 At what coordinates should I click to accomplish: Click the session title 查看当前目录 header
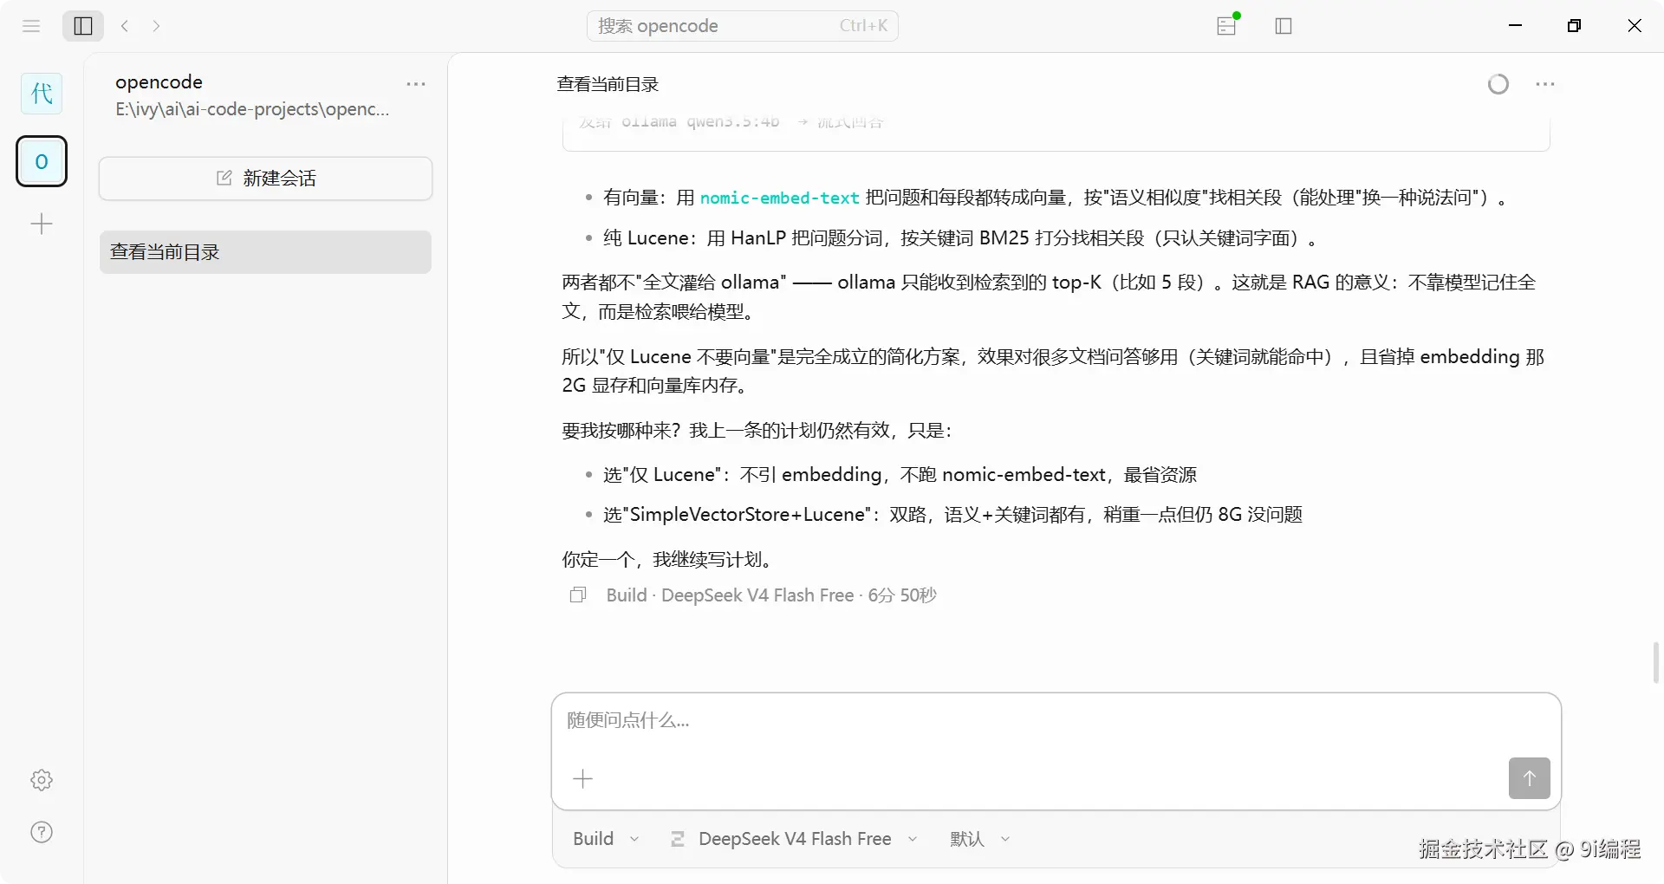(x=608, y=84)
